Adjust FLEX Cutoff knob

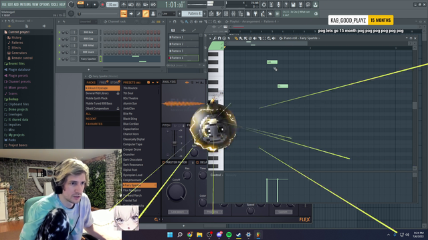coord(177,191)
